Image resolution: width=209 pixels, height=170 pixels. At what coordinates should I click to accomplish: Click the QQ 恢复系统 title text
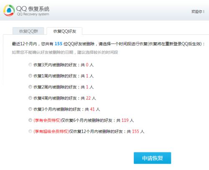click(33, 9)
